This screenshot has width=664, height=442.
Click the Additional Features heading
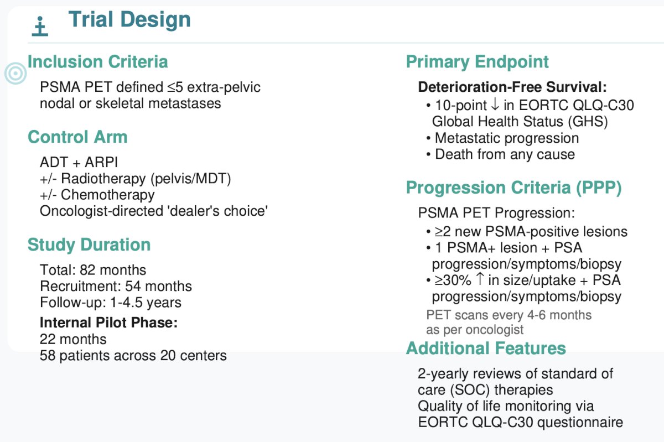(x=486, y=348)
